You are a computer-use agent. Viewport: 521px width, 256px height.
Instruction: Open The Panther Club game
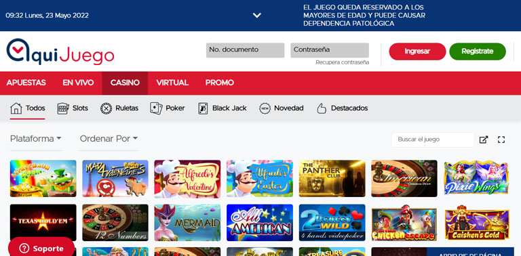pos(332,179)
